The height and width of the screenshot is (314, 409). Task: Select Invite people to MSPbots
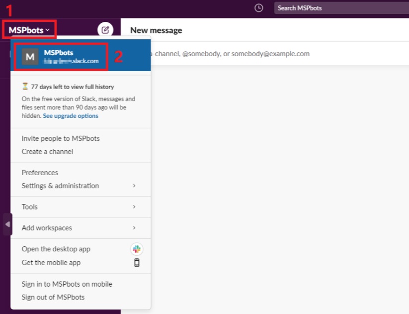81,138
